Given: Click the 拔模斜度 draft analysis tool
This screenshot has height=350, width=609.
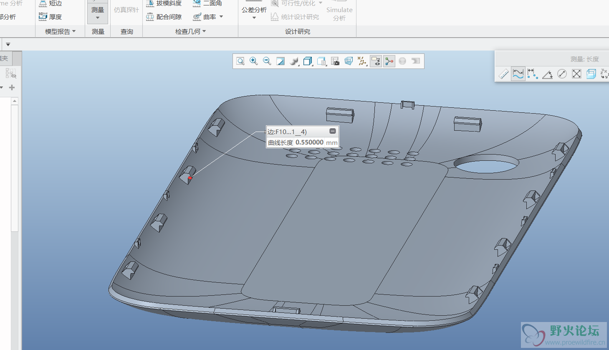Looking at the screenshot, I should [x=164, y=3].
